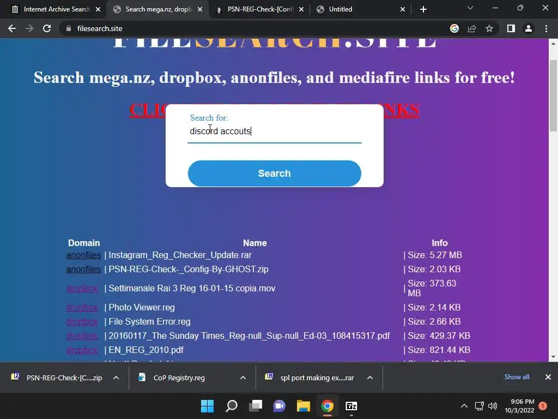Image resolution: width=558 pixels, height=419 pixels.
Task: Click the browser forward arrow
Action: pyautogui.click(x=29, y=28)
